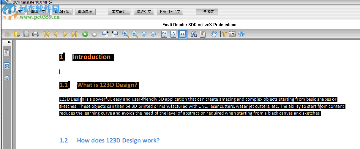The image size is (360, 149).
Task: Open the bookmarks panel in the sidebar
Action: (7, 53)
